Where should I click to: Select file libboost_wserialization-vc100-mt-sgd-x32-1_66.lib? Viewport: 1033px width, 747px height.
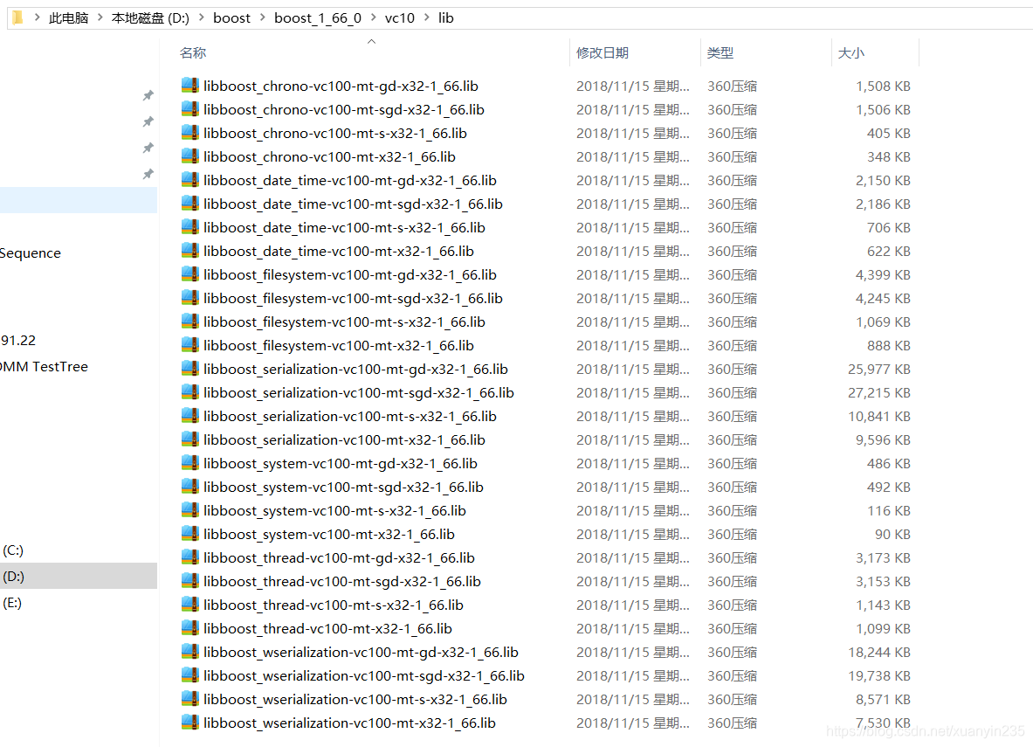pos(363,675)
